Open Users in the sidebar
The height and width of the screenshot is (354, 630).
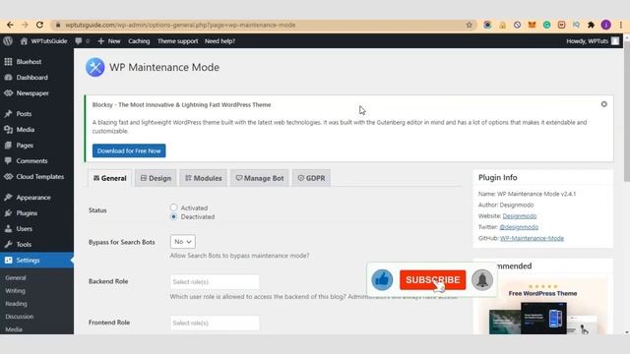pyautogui.click(x=36, y=229)
